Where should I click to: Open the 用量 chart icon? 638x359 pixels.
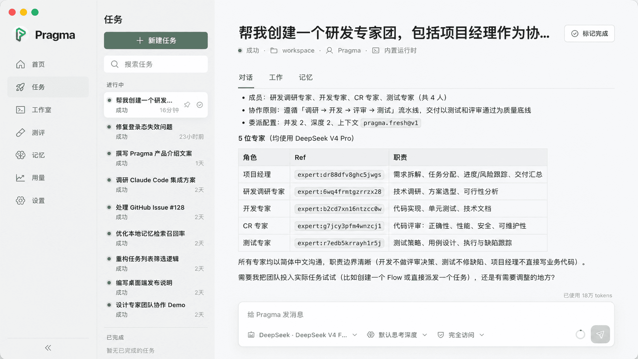coord(21,178)
